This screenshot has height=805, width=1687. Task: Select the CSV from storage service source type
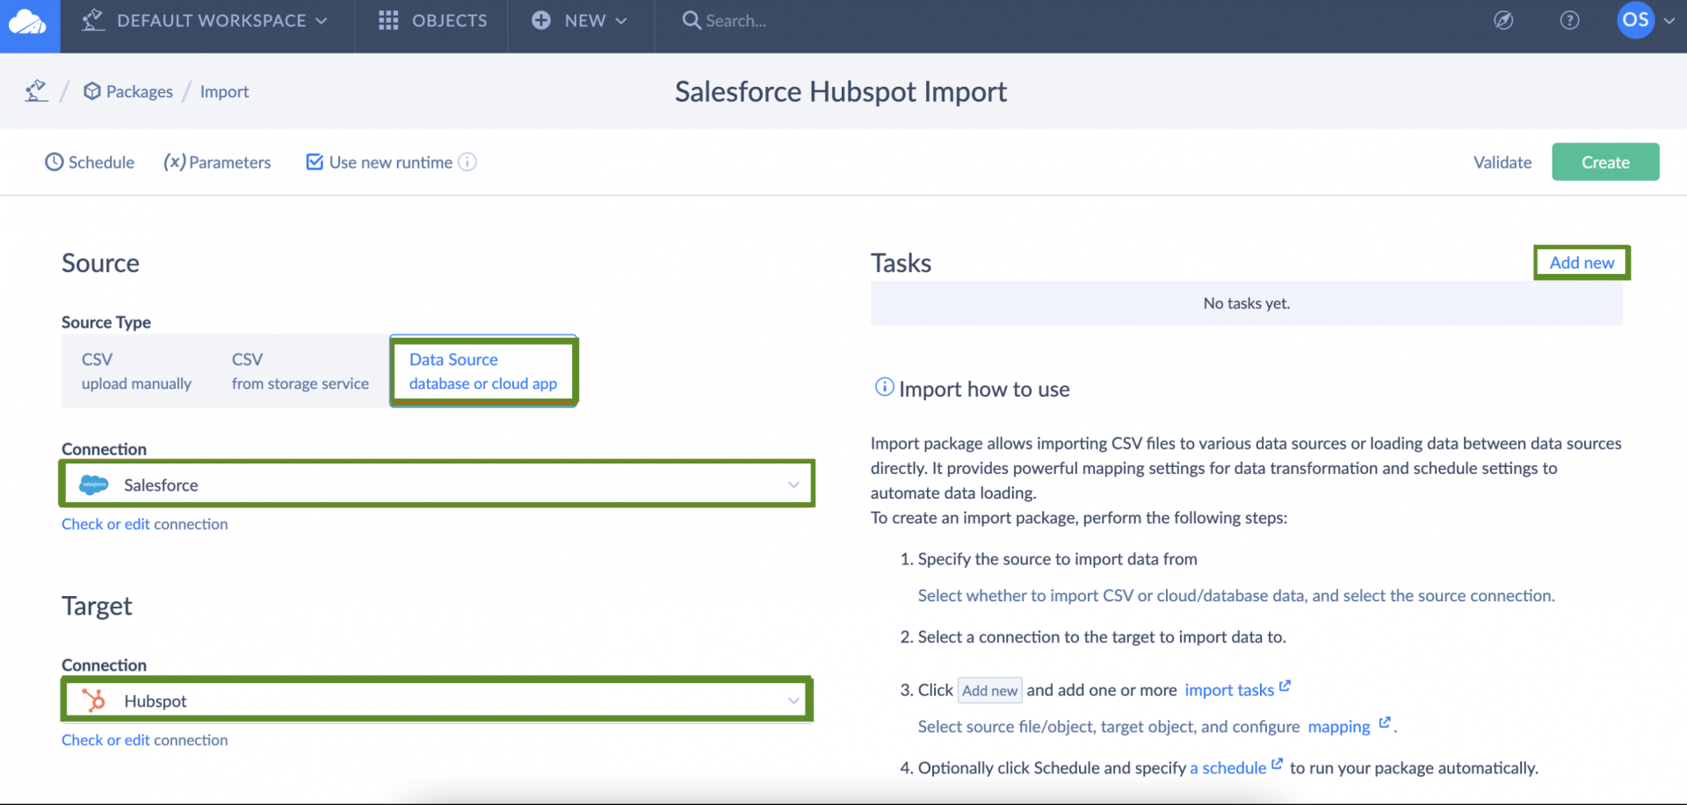[300, 370]
